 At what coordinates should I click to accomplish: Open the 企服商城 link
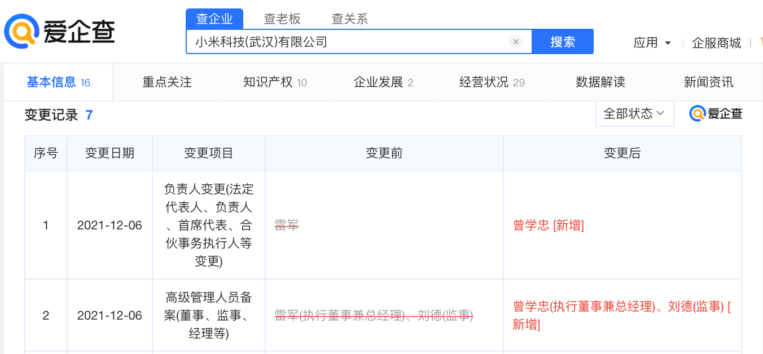click(x=717, y=43)
